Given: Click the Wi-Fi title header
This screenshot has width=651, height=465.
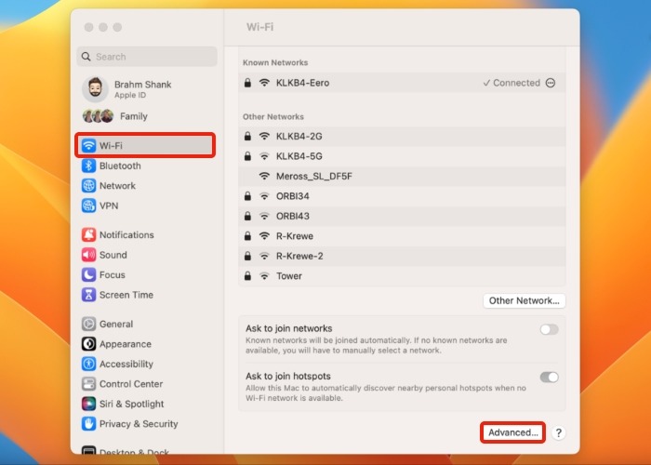Looking at the screenshot, I should (x=259, y=27).
